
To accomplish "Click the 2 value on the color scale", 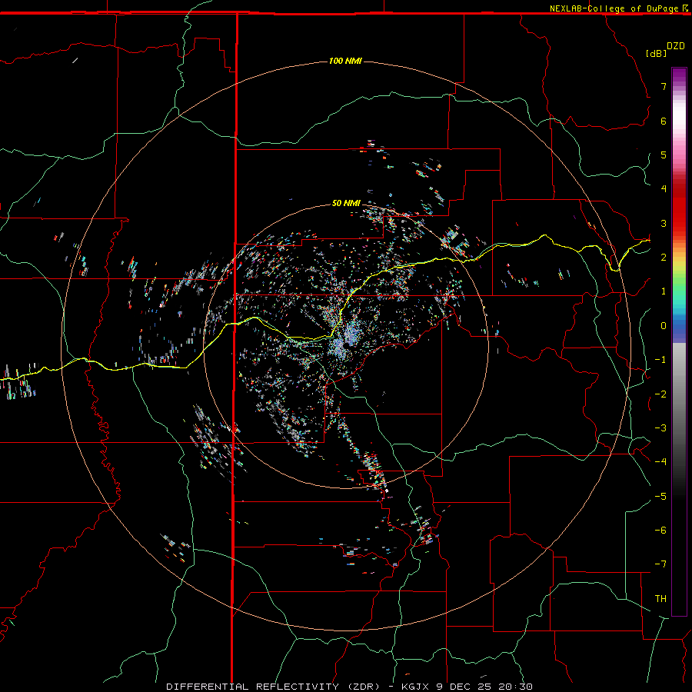I will [664, 258].
